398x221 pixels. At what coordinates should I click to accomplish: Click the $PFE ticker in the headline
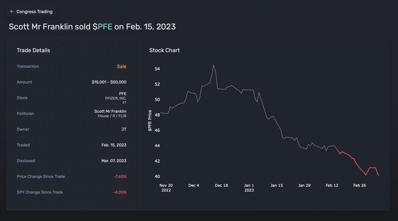(102, 27)
